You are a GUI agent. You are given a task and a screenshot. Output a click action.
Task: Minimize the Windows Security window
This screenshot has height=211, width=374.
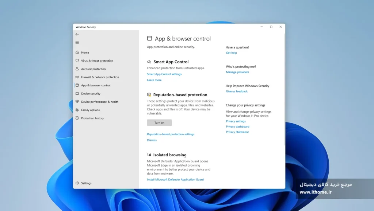262,27
